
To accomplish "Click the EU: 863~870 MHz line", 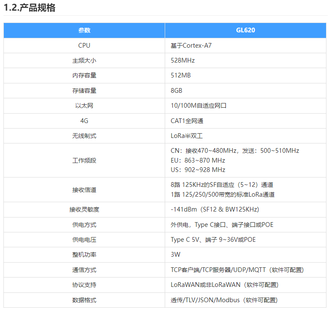I will (x=198, y=160).
